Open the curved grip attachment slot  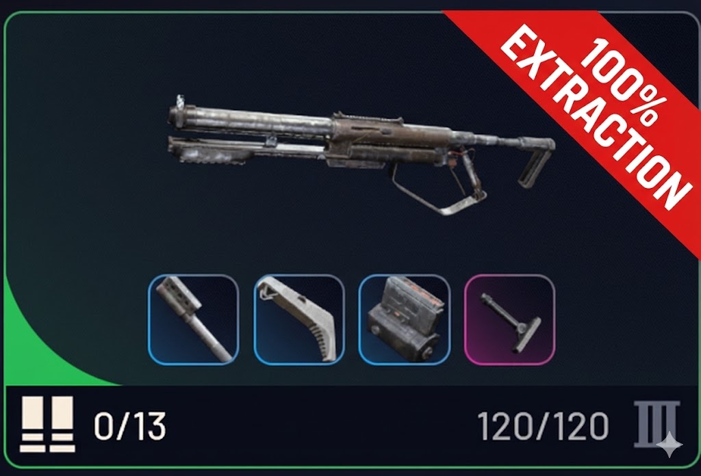point(299,319)
